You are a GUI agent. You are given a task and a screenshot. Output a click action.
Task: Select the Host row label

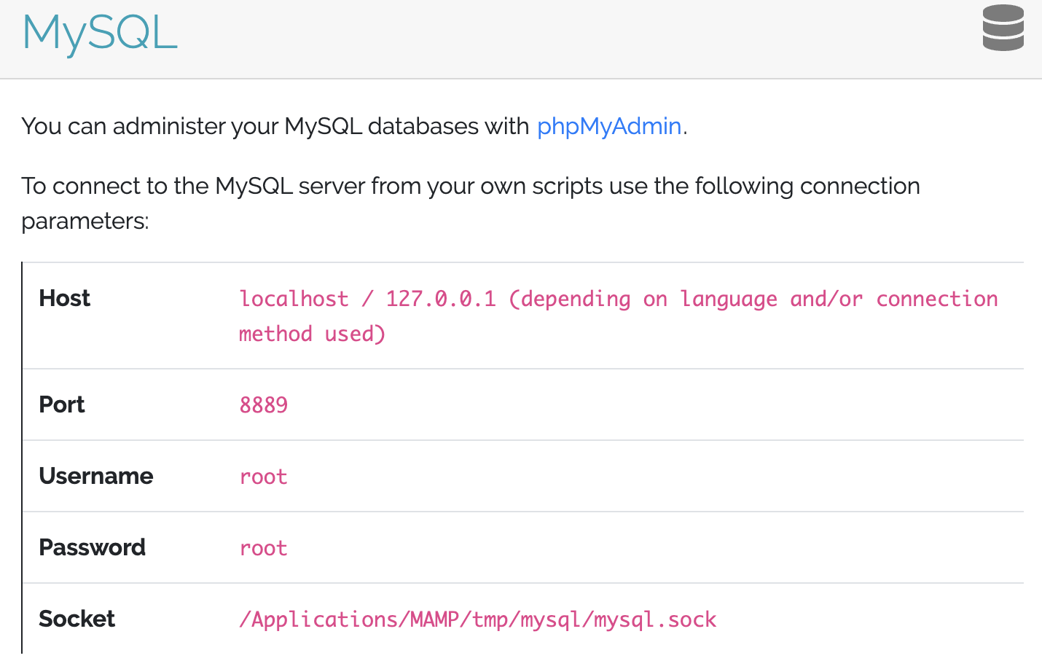pyautogui.click(x=64, y=298)
